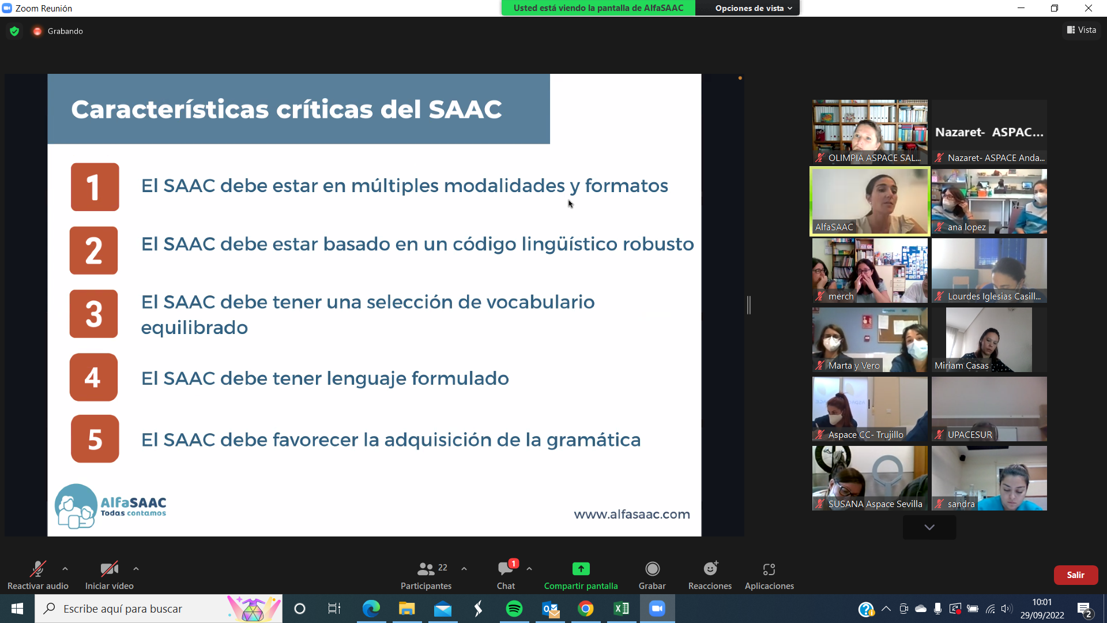
Task: Toggle mute on OLIMPIA ASPACE participant
Action: [820, 157]
